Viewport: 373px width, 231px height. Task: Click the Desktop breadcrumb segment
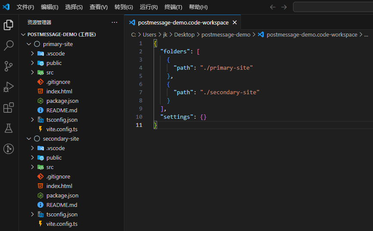click(185, 35)
